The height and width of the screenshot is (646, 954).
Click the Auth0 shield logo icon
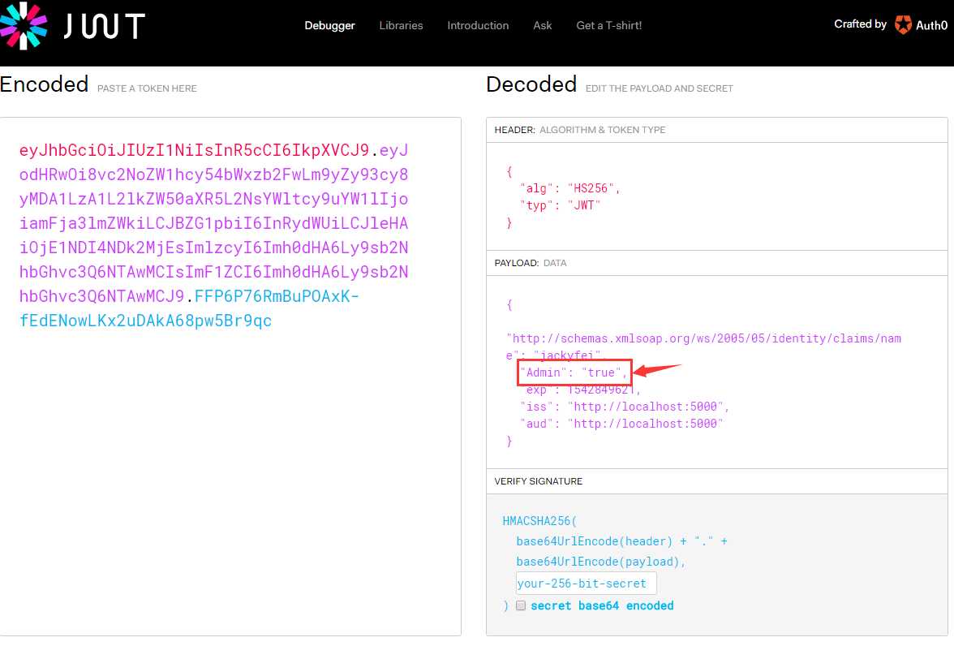click(903, 25)
